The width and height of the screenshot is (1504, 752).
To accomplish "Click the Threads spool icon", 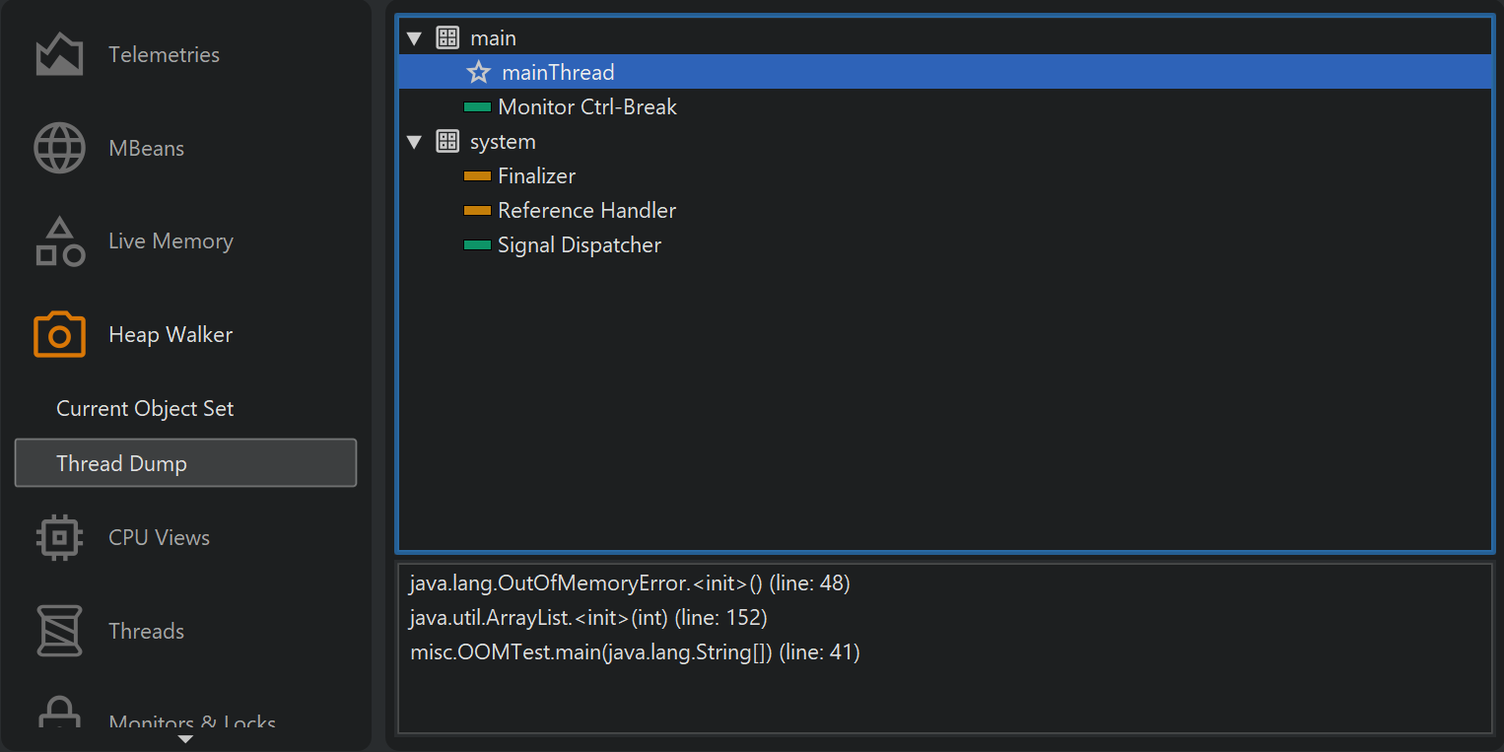I will pyautogui.click(x=59, y=631).
